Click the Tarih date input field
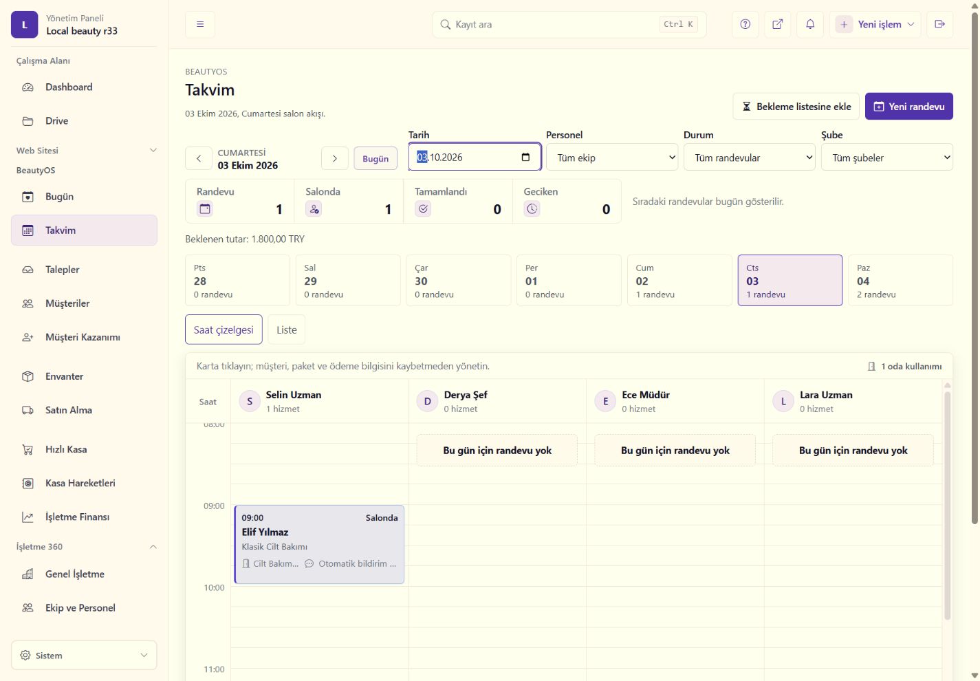Viewport: 980px width, 681px height. (475, 157)
